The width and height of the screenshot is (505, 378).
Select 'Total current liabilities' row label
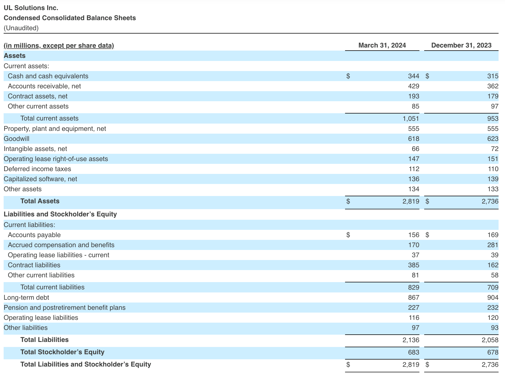pos(53,287)
